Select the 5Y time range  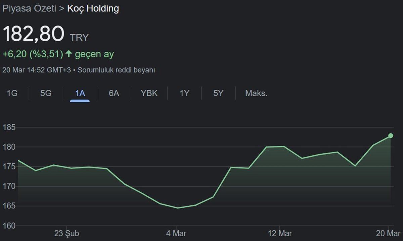[x=218, y=93]
